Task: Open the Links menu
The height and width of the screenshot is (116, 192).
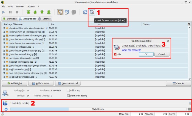Action: 10,7
